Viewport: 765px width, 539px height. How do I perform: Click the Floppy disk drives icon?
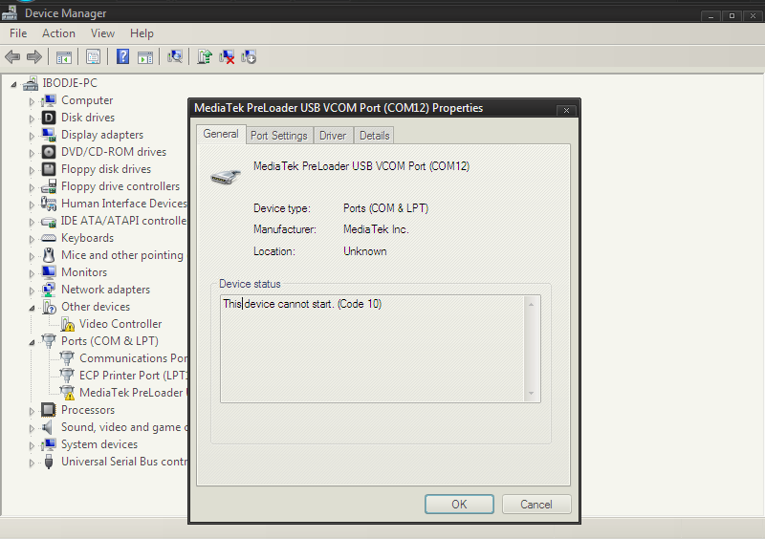point(49,169)
